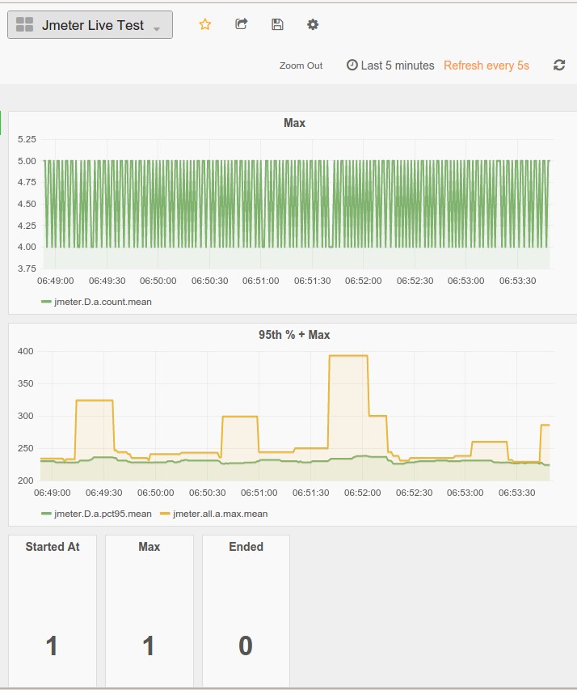Open color picker for jmeter.D.a.count.mean swatch
This screenshot has width=577, height=690.
tap(46, 302)
